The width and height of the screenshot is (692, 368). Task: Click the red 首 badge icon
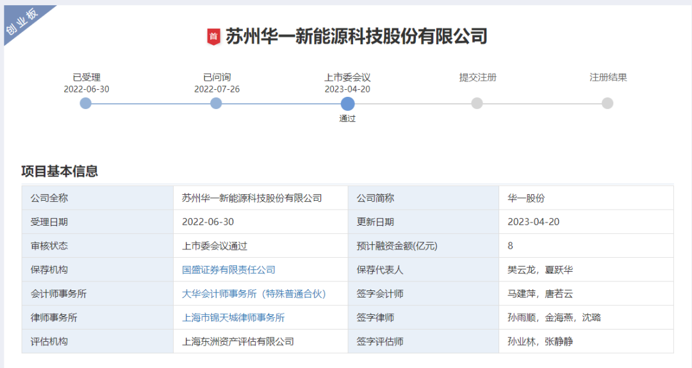pyautogui.click(x=213, y=37)
